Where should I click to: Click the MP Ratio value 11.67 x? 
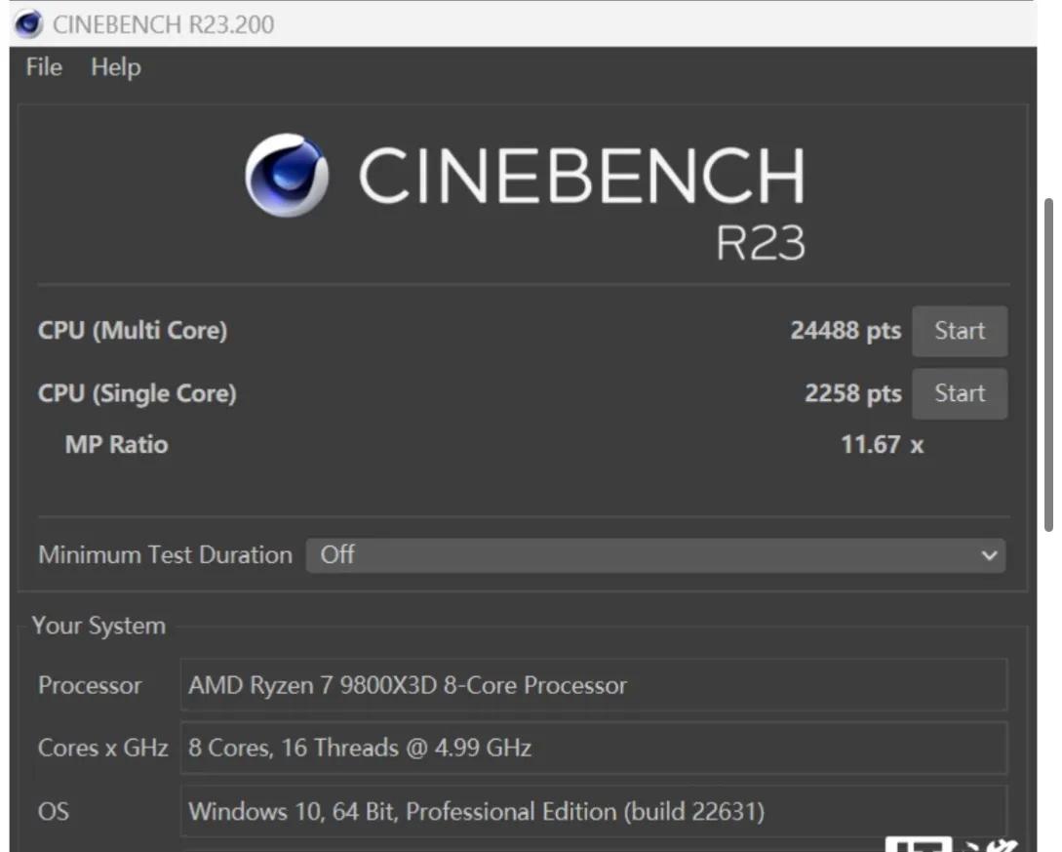[x=882, y=445]
